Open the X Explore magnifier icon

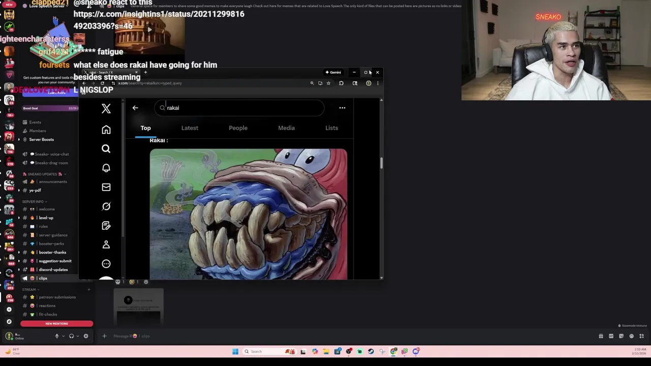(106, 148)
